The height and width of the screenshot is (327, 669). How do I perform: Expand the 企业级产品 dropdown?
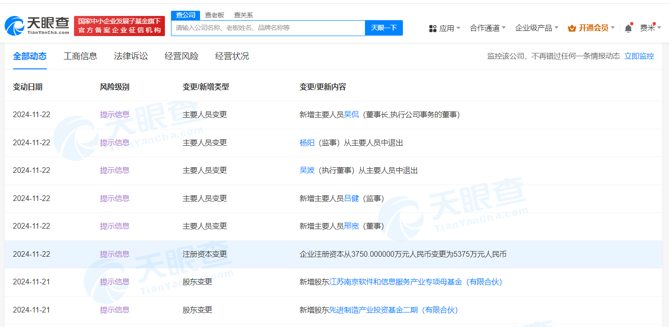click(536, 28)
